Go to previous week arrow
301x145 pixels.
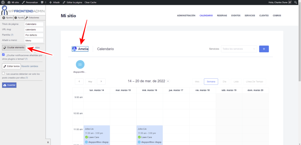click(79, 82)
